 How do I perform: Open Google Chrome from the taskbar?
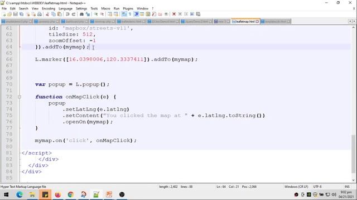click(x=71, y=194)
